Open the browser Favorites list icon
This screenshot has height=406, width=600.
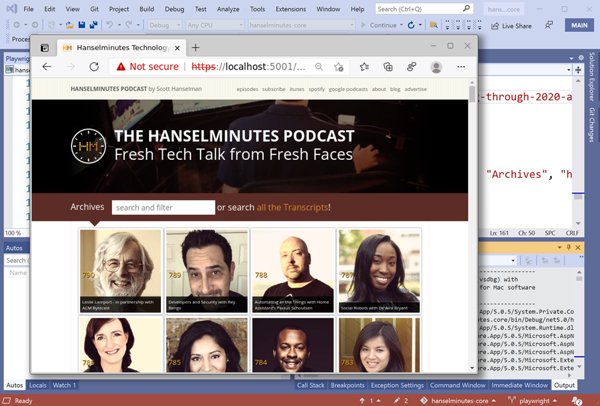point(365,67)
